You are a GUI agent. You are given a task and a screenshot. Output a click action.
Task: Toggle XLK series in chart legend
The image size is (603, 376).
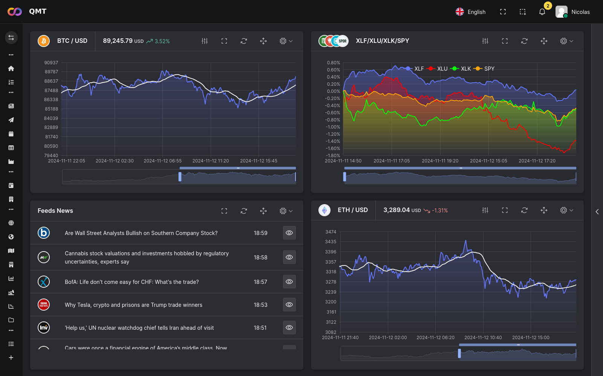tap(461, 68)
